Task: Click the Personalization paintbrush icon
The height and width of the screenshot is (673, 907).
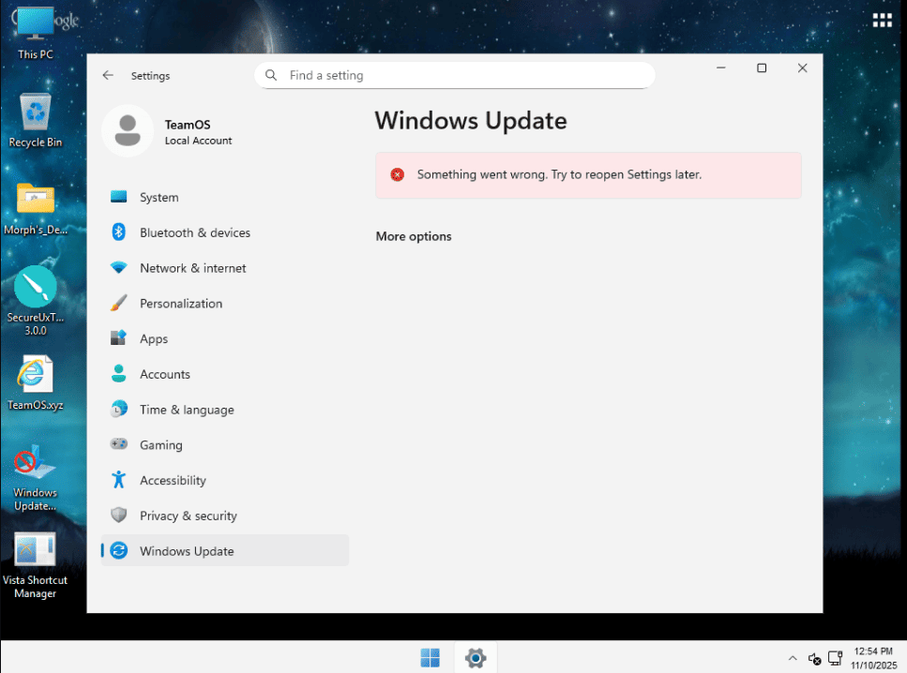Action: pyautogui.click(x=118, y=304)
